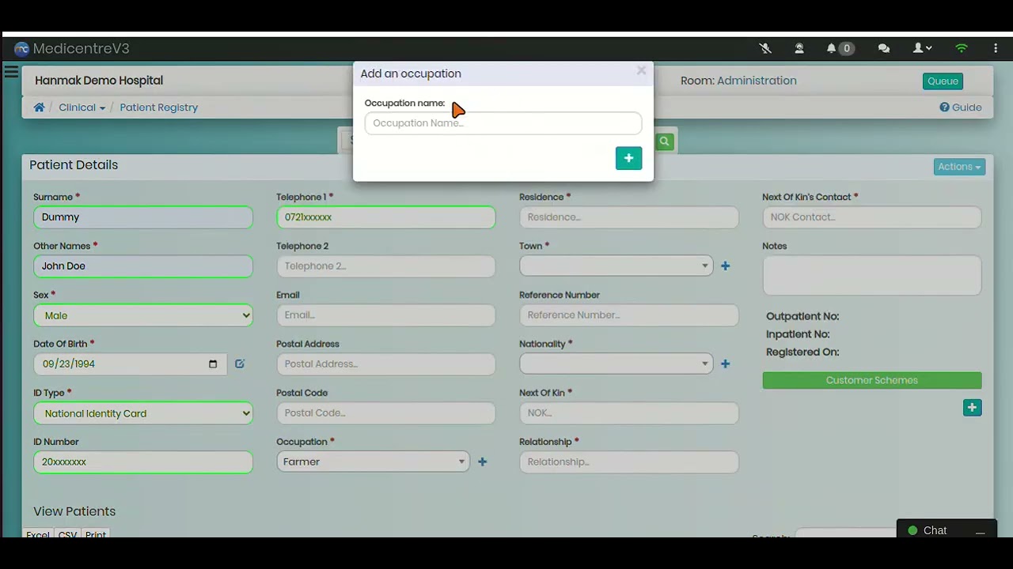Click the Administration room link
Viewport: 1013px width, 569px height.
[757, 81]
